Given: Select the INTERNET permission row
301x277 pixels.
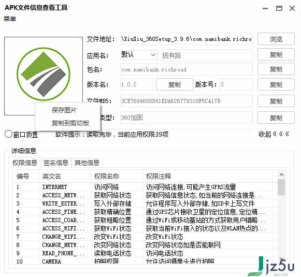Looking at the screenshot, I should [x=145, y=187].
